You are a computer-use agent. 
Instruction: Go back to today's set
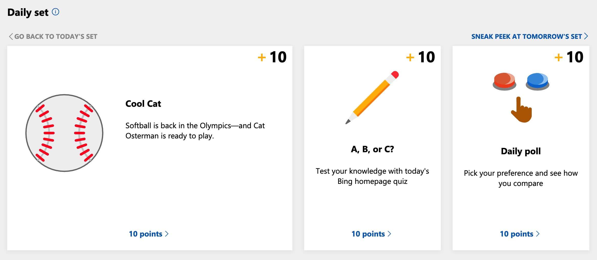(x=56, y=37)
